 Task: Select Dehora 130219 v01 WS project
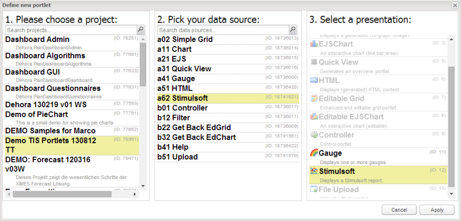pyautogui.click(x=72, y=105)
